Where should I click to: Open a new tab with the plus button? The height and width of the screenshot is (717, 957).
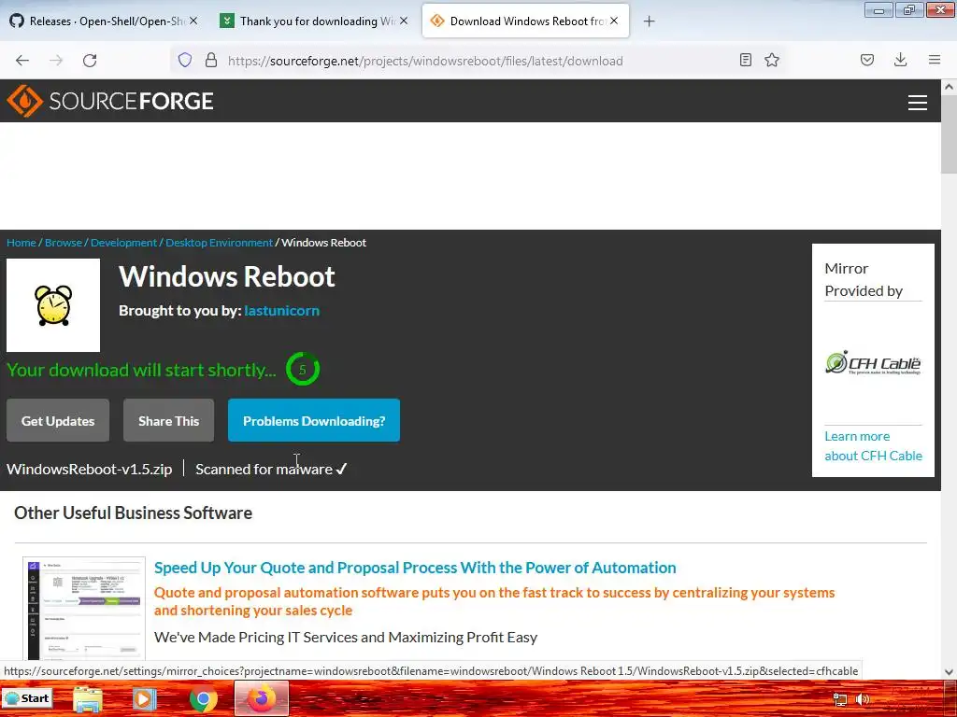click(649, 21)
